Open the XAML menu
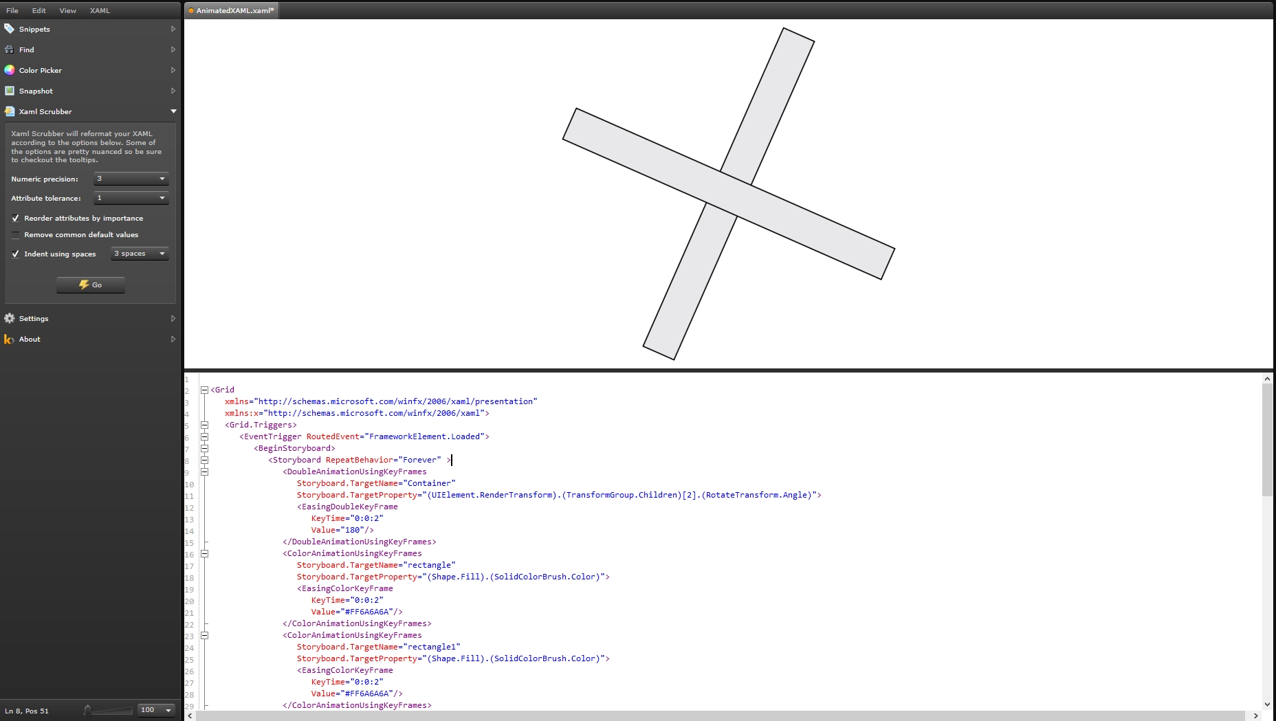The height and width of the screenshot is (721, 1276). [x=100, y=10]
